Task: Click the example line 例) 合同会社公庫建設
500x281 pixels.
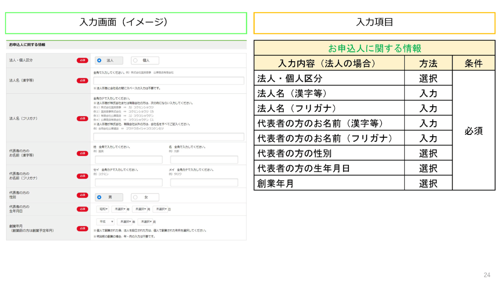Action: (128, 129)
